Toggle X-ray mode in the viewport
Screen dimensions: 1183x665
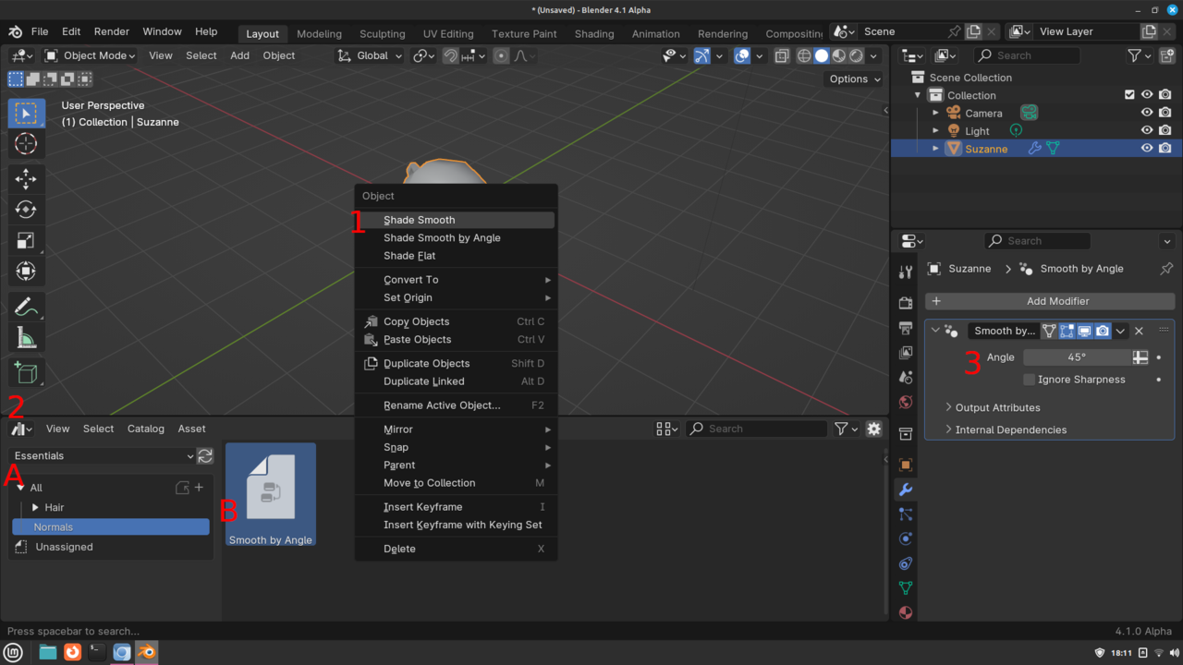point(782,55)
